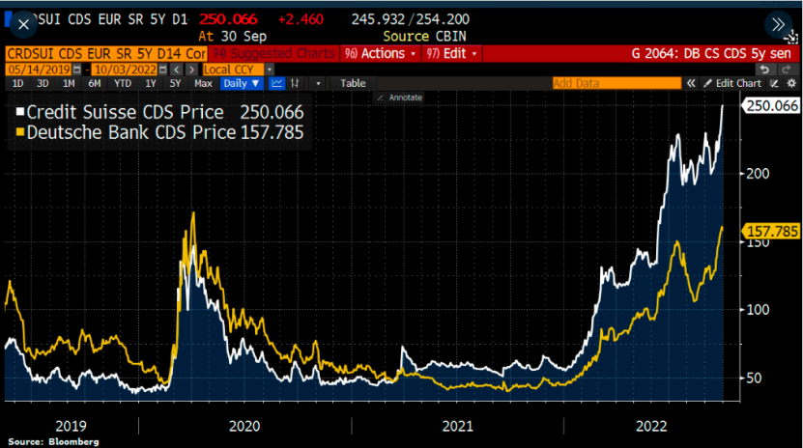Viewport: 803px width, 448px height.
Task: Open the Table view
Action: click(x=353, y=83)
